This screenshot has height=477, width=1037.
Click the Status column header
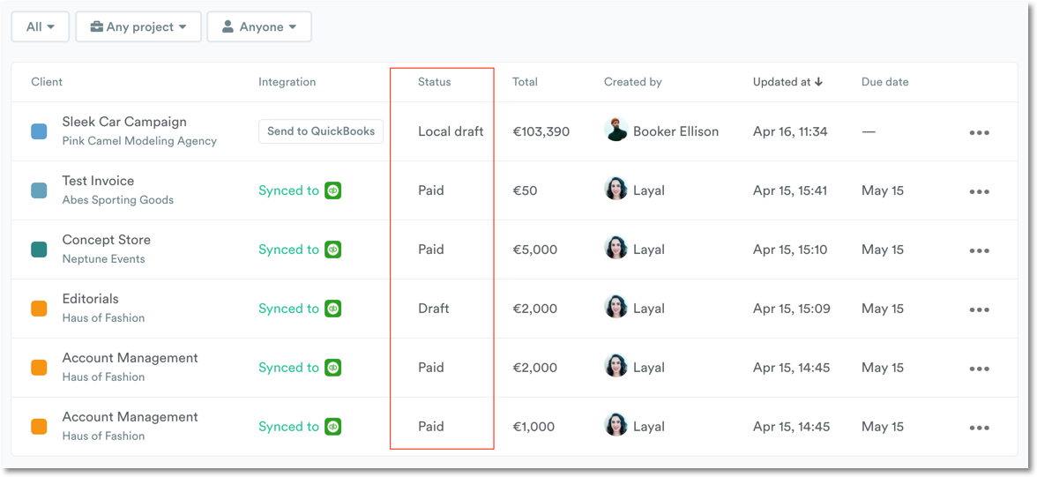(x=434, y=82)
